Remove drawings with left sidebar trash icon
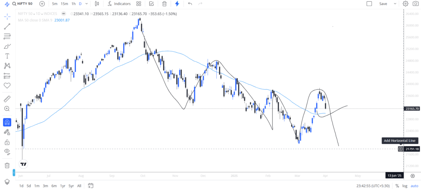 7,165
